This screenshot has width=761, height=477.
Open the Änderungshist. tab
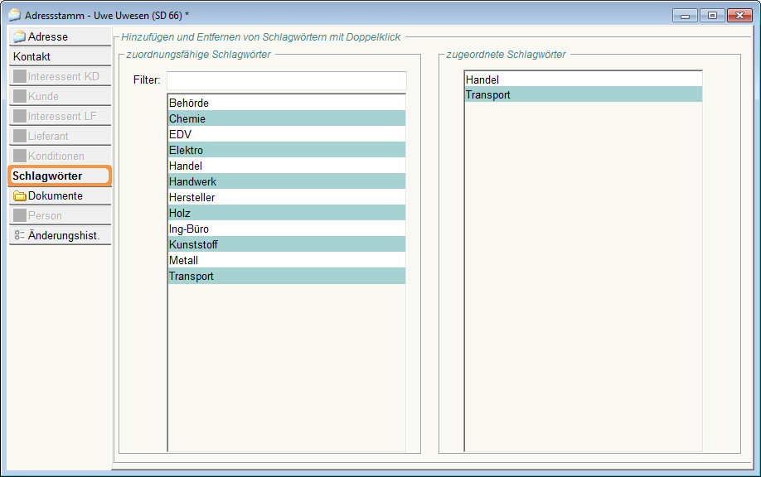(60, 235)
